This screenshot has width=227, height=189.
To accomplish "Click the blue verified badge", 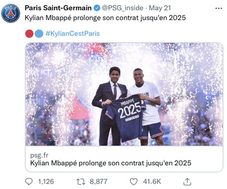I will point(97,8).
